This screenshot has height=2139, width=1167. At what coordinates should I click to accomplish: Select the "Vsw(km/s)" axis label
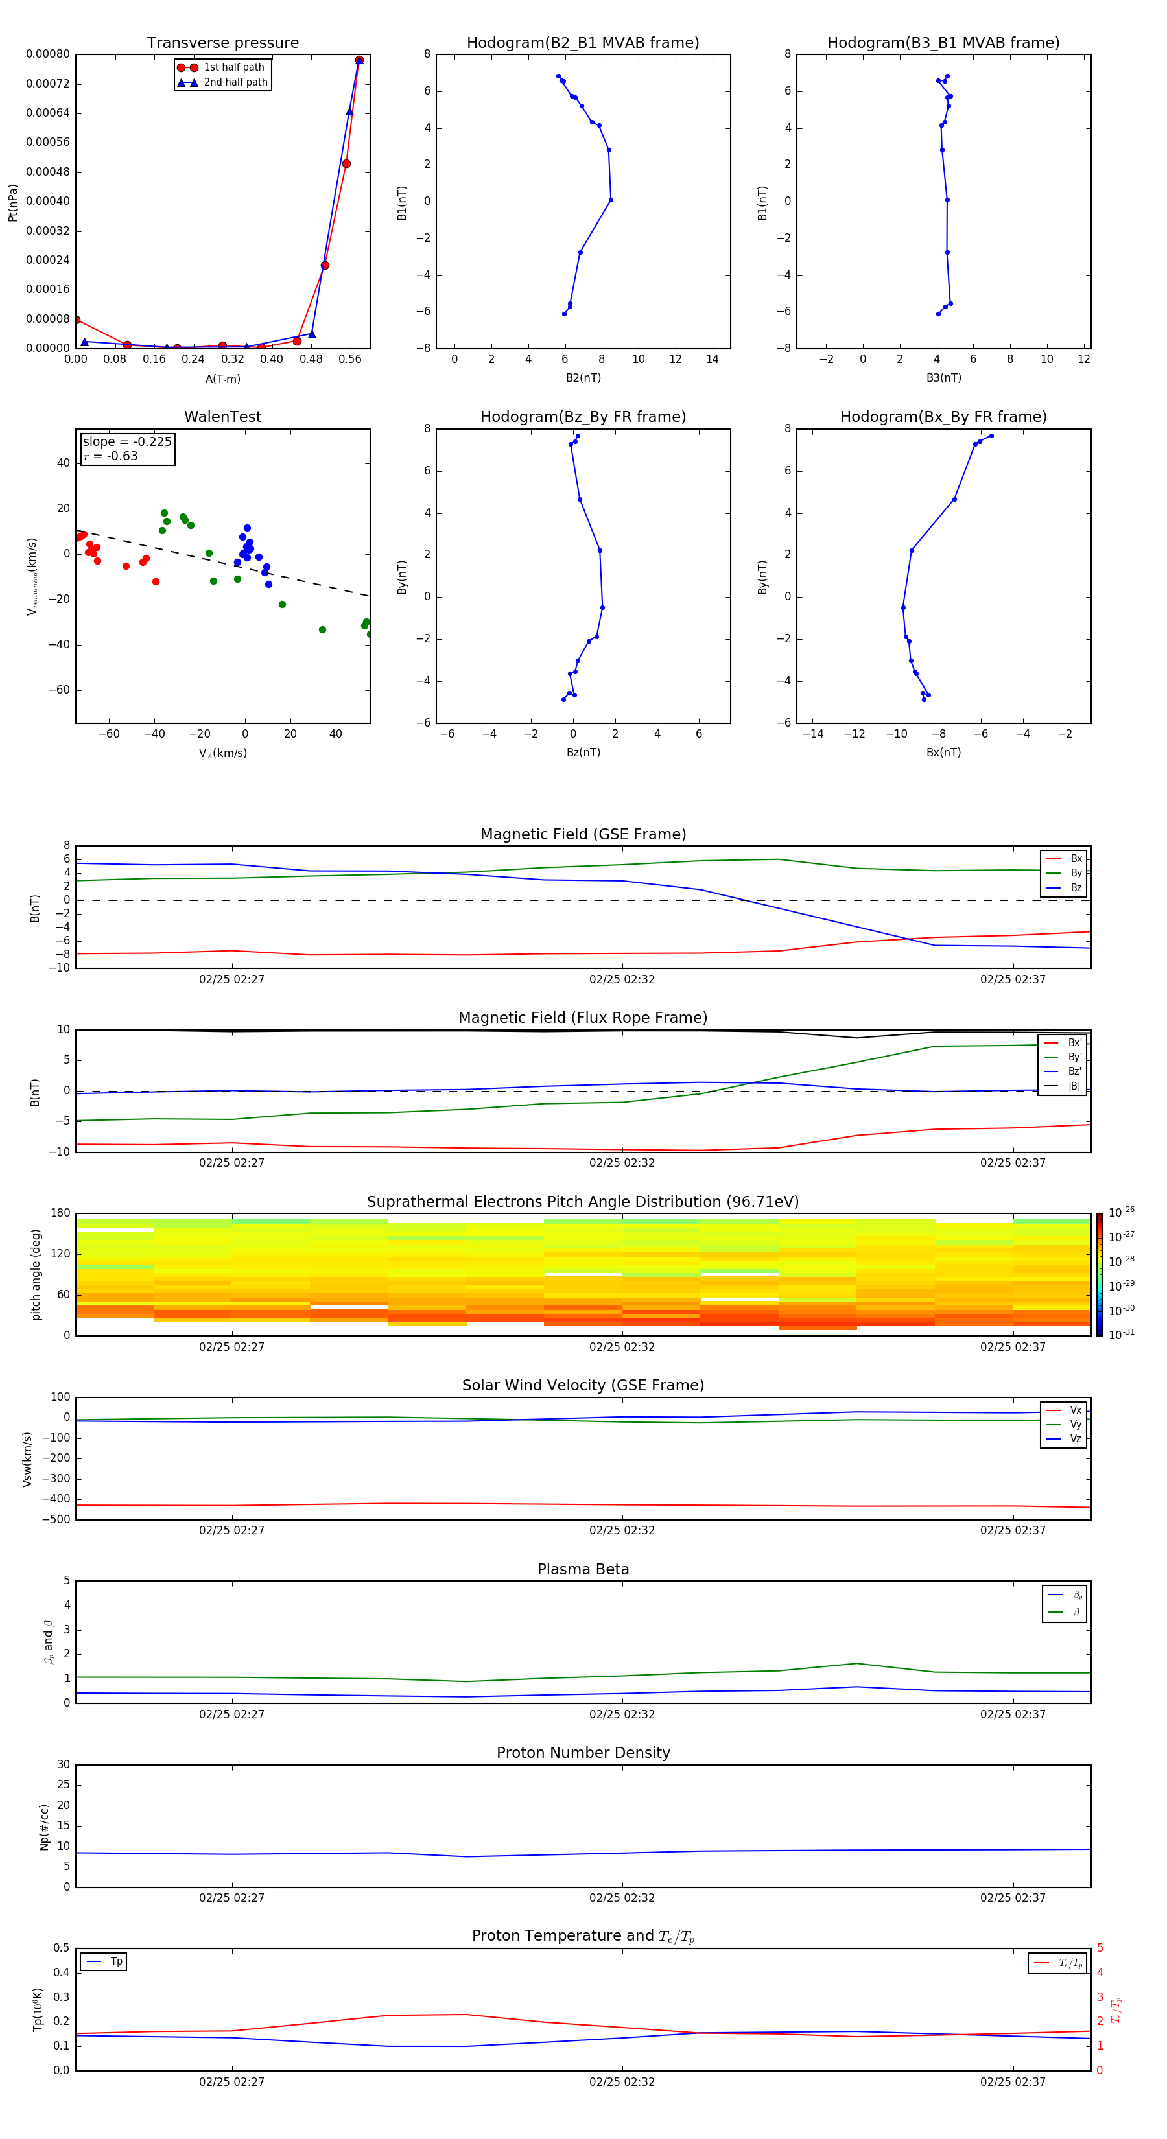27,1459
